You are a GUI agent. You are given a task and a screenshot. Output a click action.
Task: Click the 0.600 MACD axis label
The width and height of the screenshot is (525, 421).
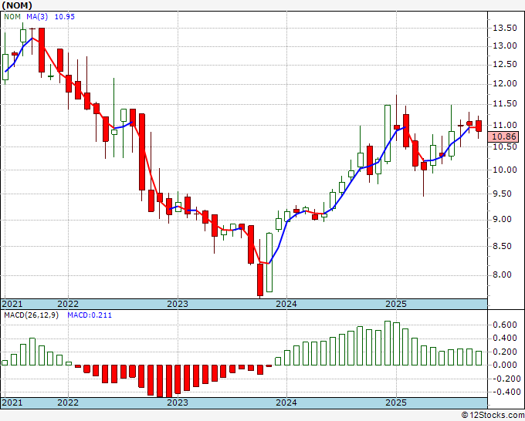pos(505,325)
